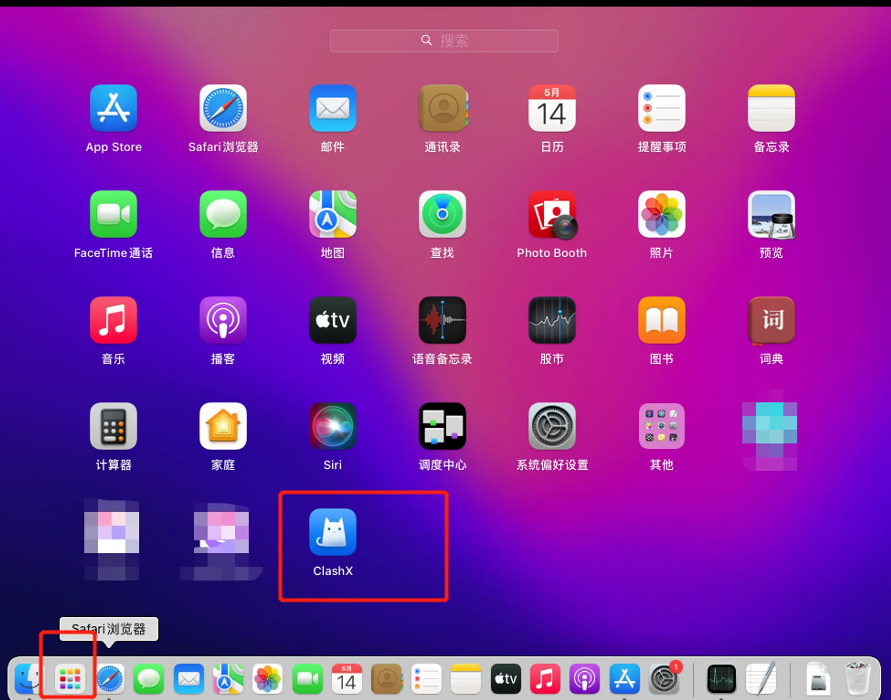This screenshot has width=891, height=700.
Task: Launch Voice Memos (语音备忘录)
Action: tap(442, 320)
